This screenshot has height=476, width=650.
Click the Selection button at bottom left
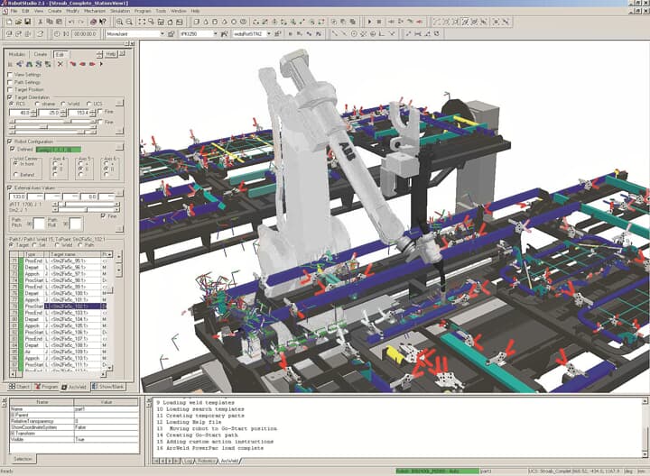click(23, 458)
